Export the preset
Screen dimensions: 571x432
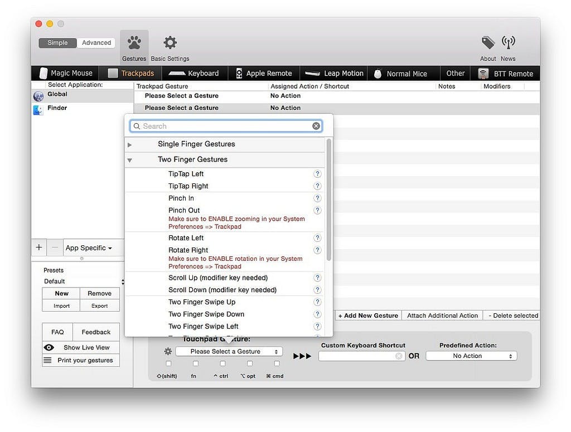click(x=99, y=305)
